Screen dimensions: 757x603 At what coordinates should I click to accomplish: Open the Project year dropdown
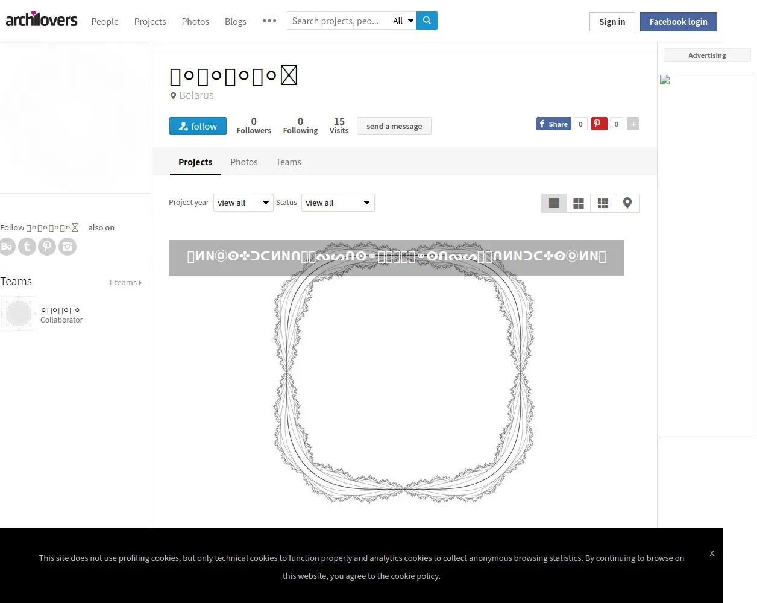coord(243,203)
